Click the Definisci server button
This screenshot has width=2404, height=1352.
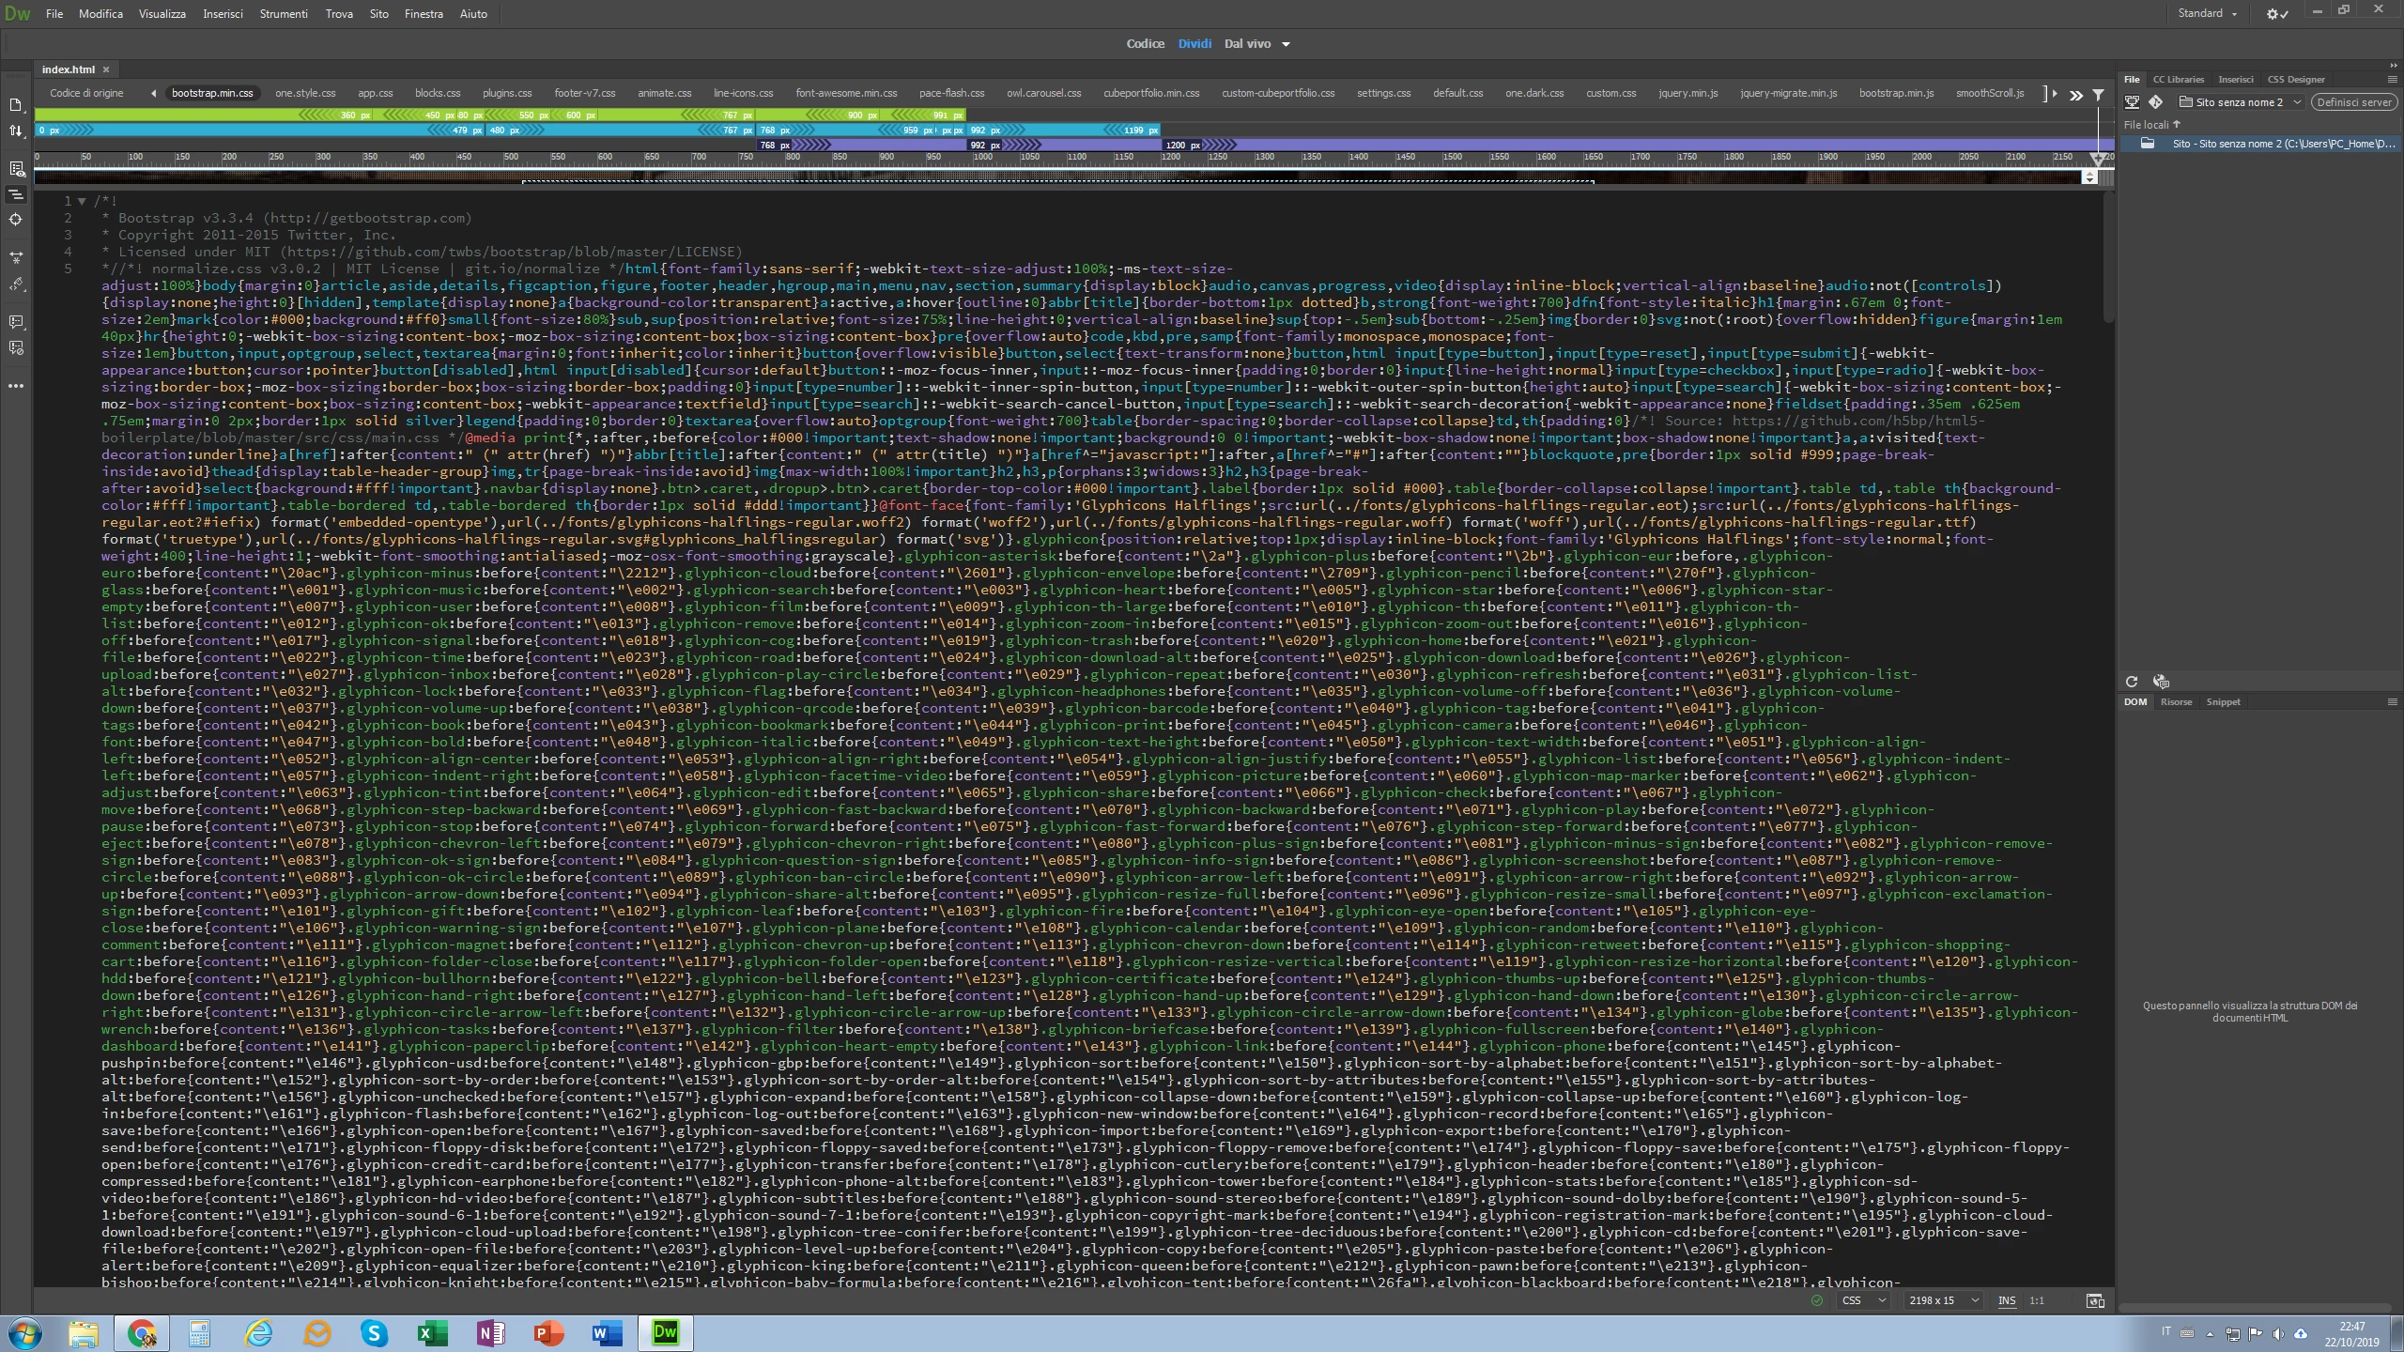(x=2353, y=102)
